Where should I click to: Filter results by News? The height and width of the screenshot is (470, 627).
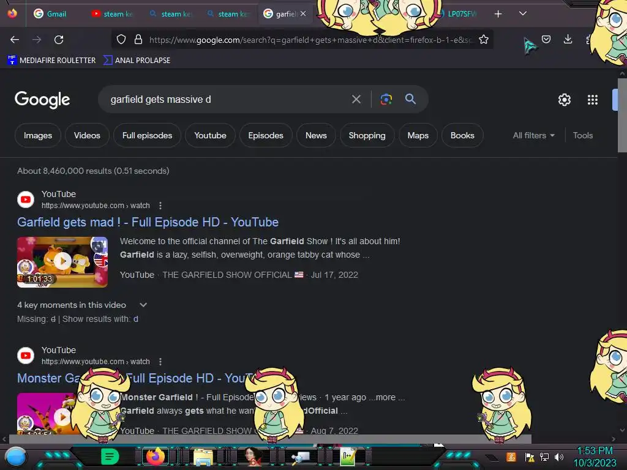[316, 135]
